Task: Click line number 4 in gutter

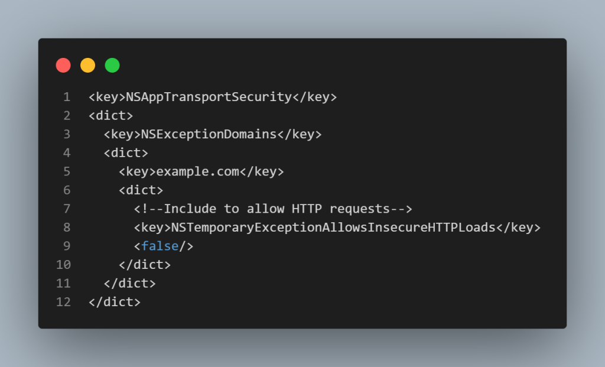Action: [67, 153]
